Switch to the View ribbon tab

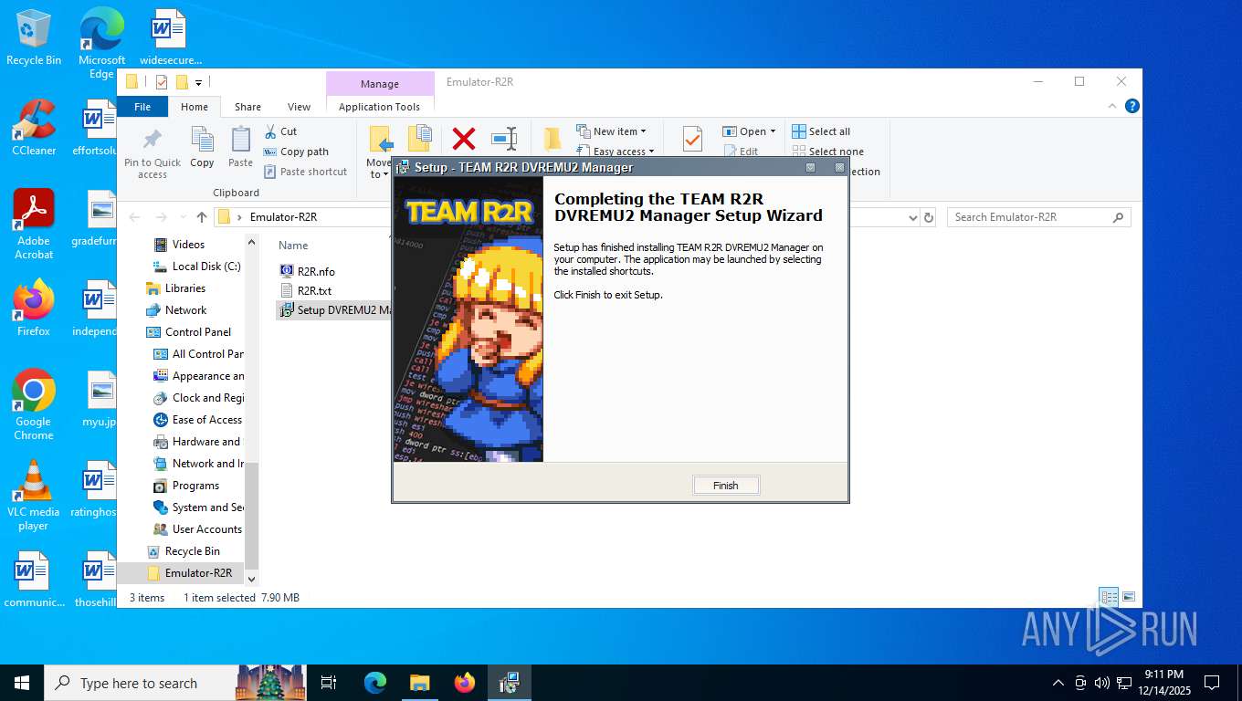tap(299, 107)
